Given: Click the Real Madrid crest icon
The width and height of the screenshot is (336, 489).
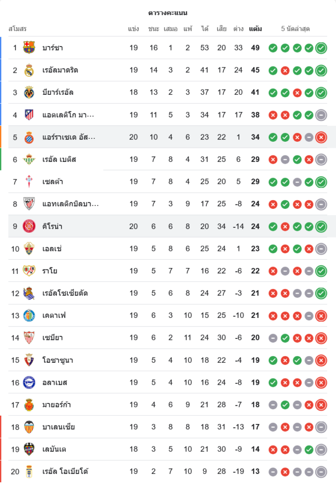Looking at the screenshot, I should tap(29, 70).
